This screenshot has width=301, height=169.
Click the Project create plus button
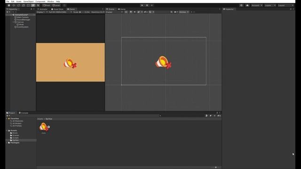8,116
